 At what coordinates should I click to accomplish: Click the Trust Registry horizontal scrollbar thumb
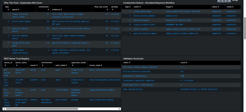[42, 109]
